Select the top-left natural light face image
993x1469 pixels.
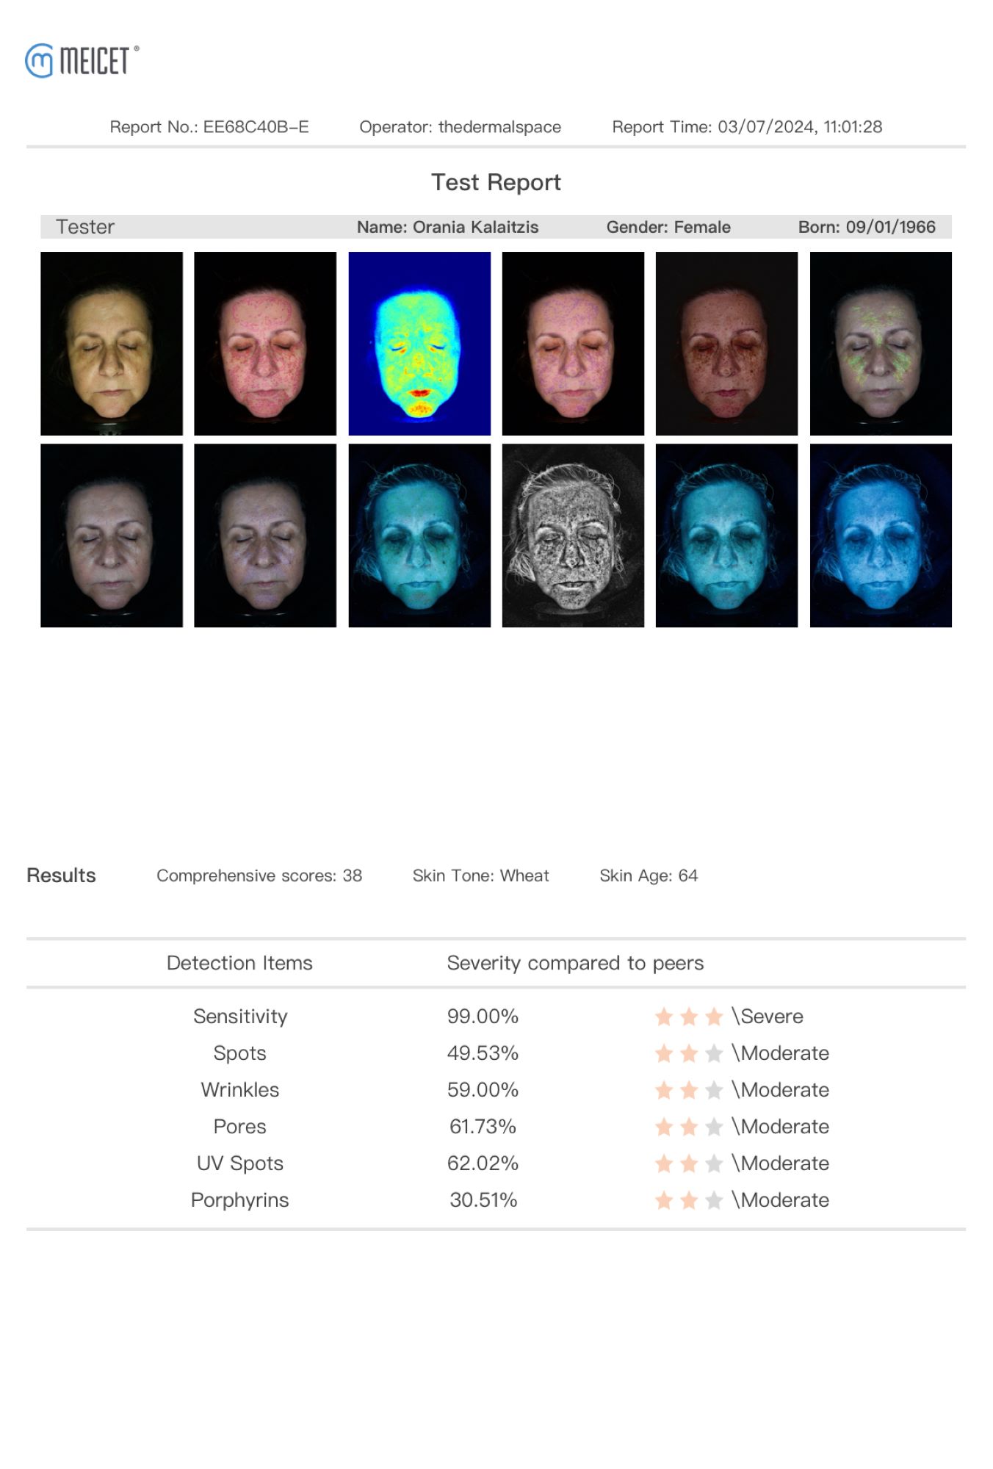pos(112,344)
